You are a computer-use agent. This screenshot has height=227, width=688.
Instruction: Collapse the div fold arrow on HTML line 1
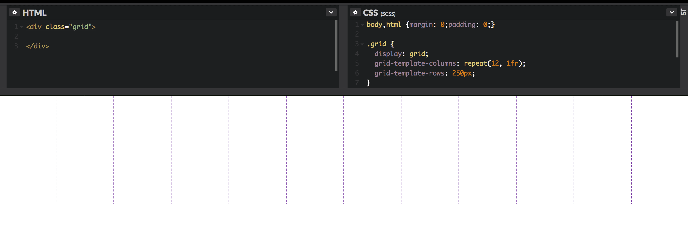click(22, 27)
